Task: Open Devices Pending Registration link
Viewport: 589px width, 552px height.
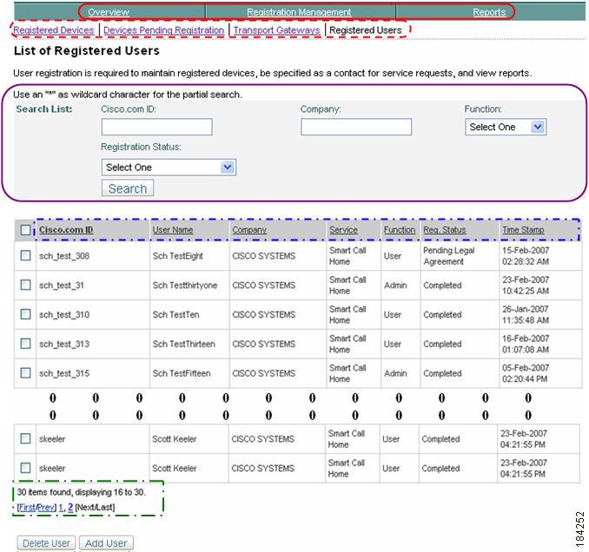Action: [164, 30]
